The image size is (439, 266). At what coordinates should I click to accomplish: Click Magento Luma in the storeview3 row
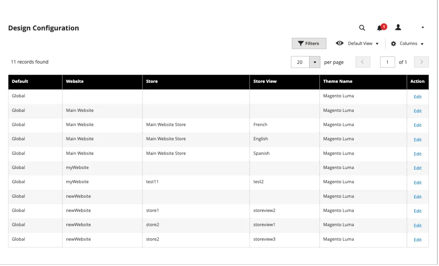[339, 239]
